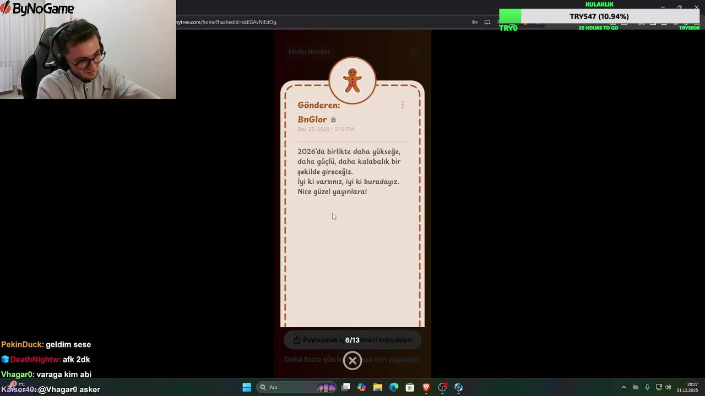Click the 6/13 card counter
Image resolution: width=705 pixels, height=396 pixels.
click(352, 340)
